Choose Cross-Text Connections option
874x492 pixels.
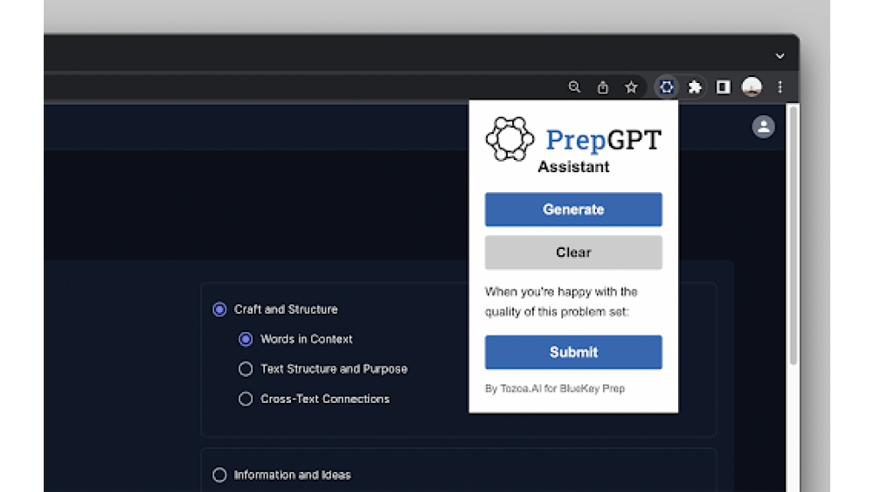tap(246, 399)
